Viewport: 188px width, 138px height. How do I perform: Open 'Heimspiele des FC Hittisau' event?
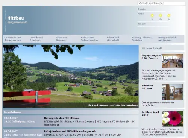pyautogui.click(x=61, y=118)
